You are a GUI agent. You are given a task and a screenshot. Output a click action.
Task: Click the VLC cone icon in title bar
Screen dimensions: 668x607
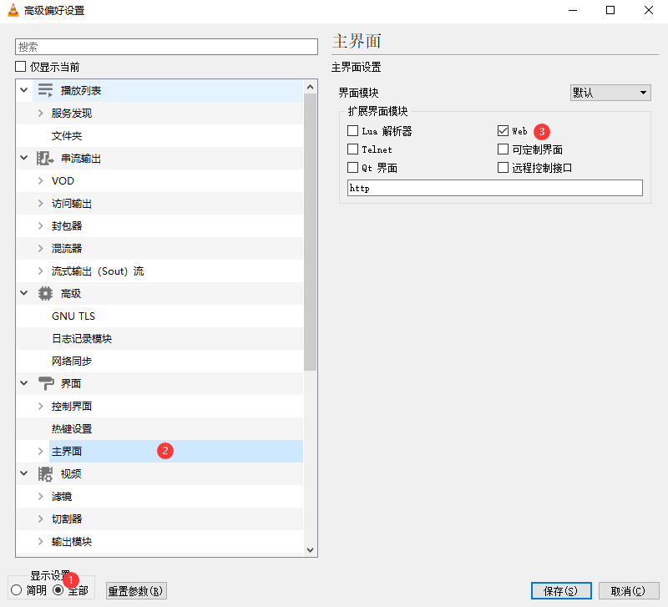click(x=12, y=11)
